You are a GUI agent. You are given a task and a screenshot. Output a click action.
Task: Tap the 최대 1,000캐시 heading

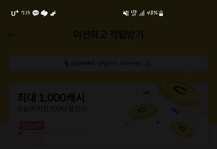(x=51, y=98)
